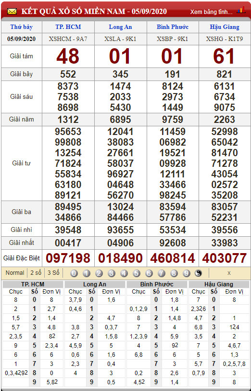This screenshot has height=391, width=251.
Task: Click the Giải tư row label
Action: (21, 163)
